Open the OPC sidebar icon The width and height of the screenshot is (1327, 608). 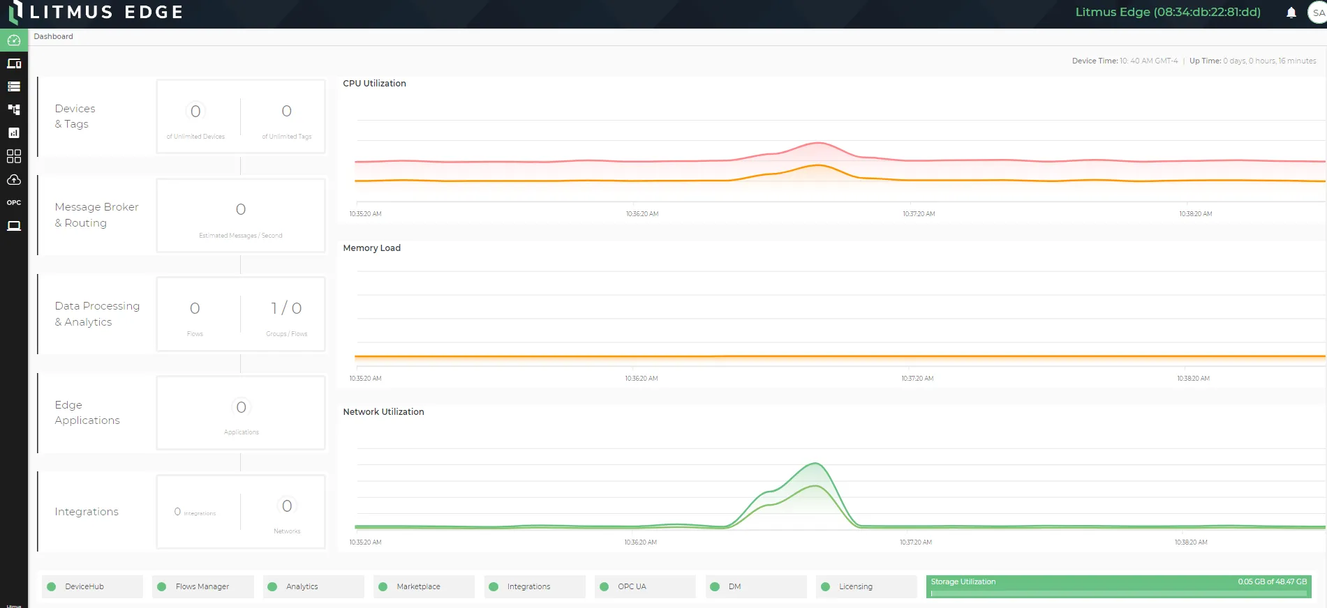[14, 203]
